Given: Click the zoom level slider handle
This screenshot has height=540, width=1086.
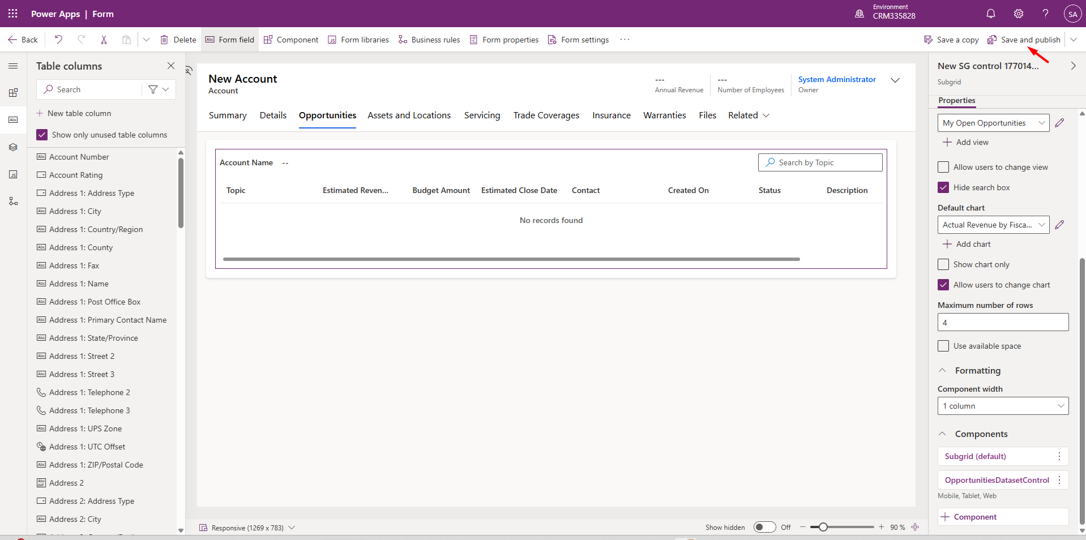Looking at the screenshot, I should tap(823, 527).
